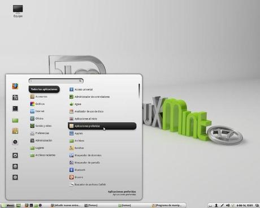The width and height of the screenshot is (260, 208).
Task: Launch Archivos from the applications list
Action: (77, 141)
